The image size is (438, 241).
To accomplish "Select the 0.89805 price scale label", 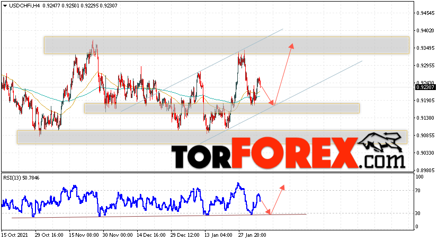I will (x=425, y=171).
